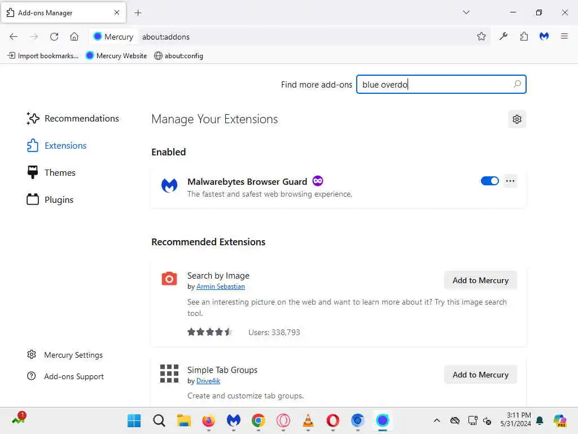
Task: Click the Simple Tab Groups grid icon
Action: [x=169, y=374]
